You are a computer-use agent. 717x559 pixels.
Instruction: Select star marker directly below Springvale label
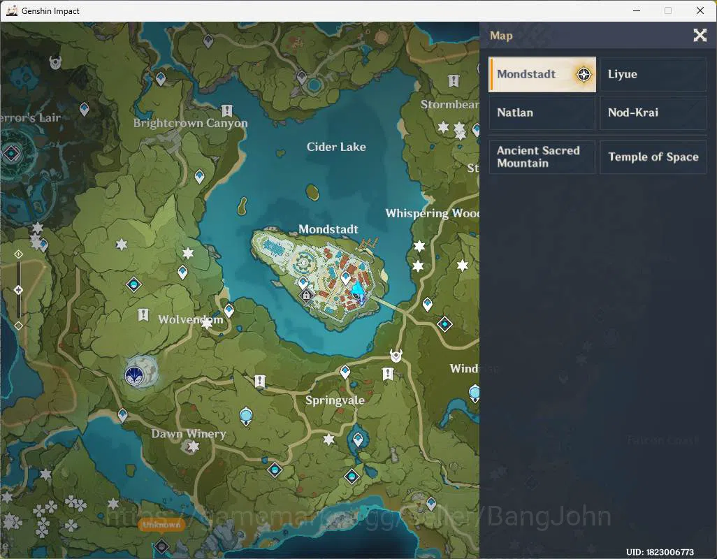pyautogui.click(x=328, y=440)
